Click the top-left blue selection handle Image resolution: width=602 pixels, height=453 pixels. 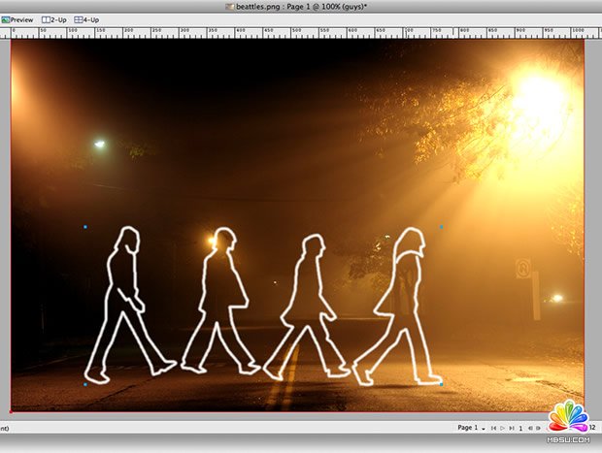click(85, 227)
